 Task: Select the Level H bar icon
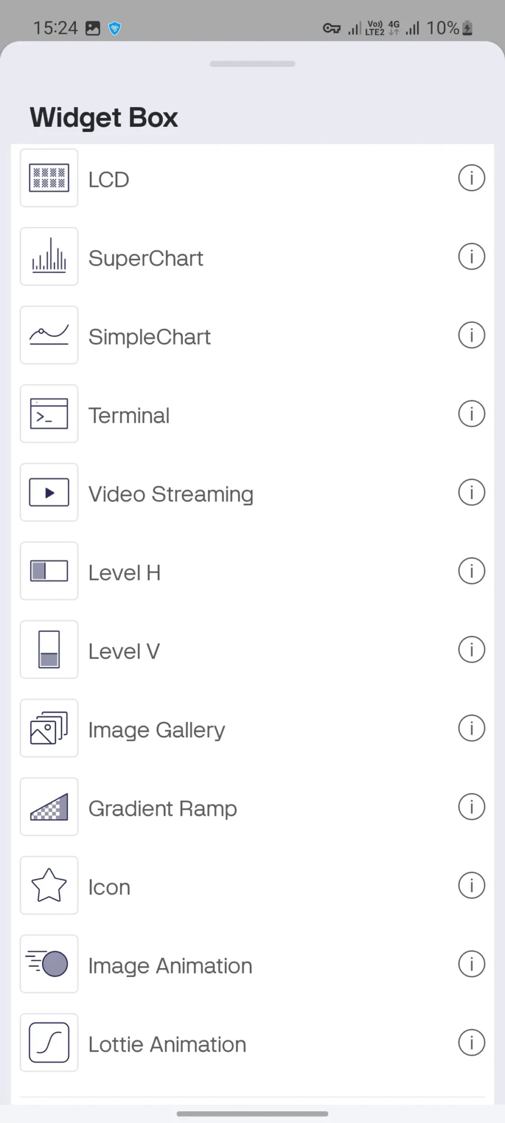pyautogui.click(x=49, y=571)
